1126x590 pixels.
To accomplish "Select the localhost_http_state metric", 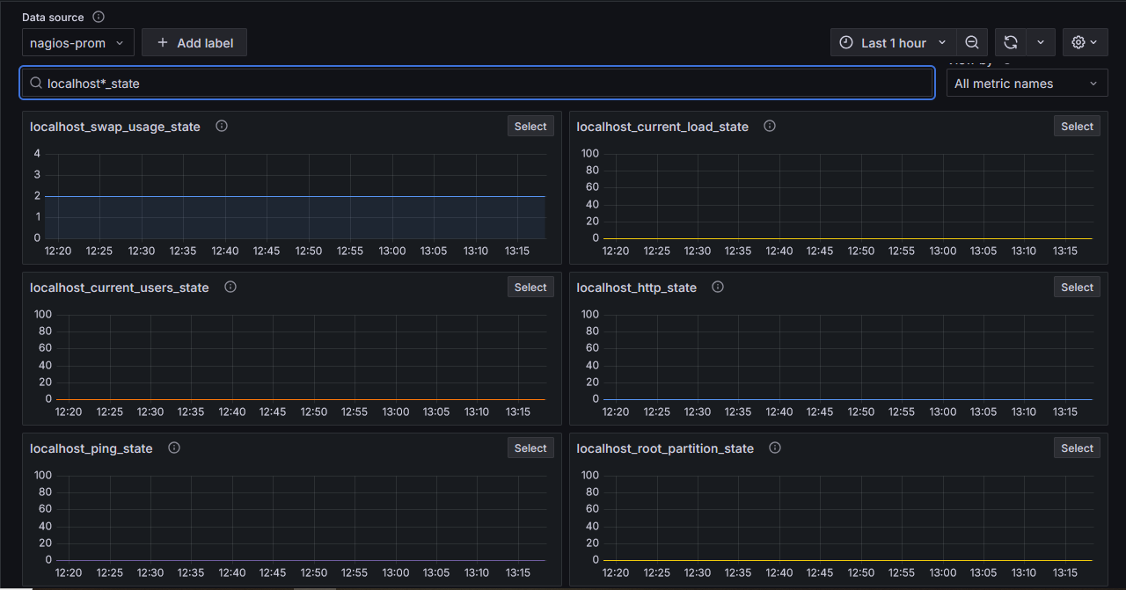I will point(1077,287).
